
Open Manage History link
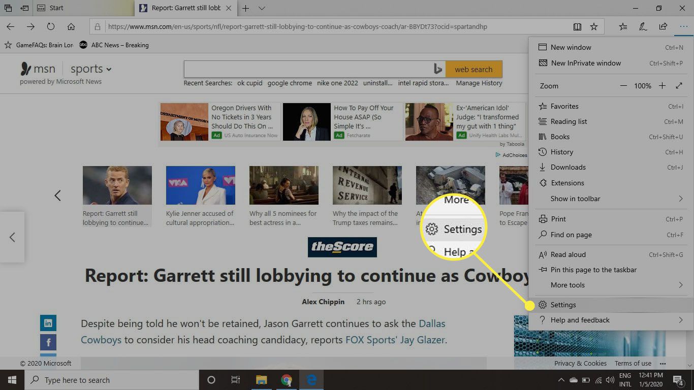[x=479, y=83]
